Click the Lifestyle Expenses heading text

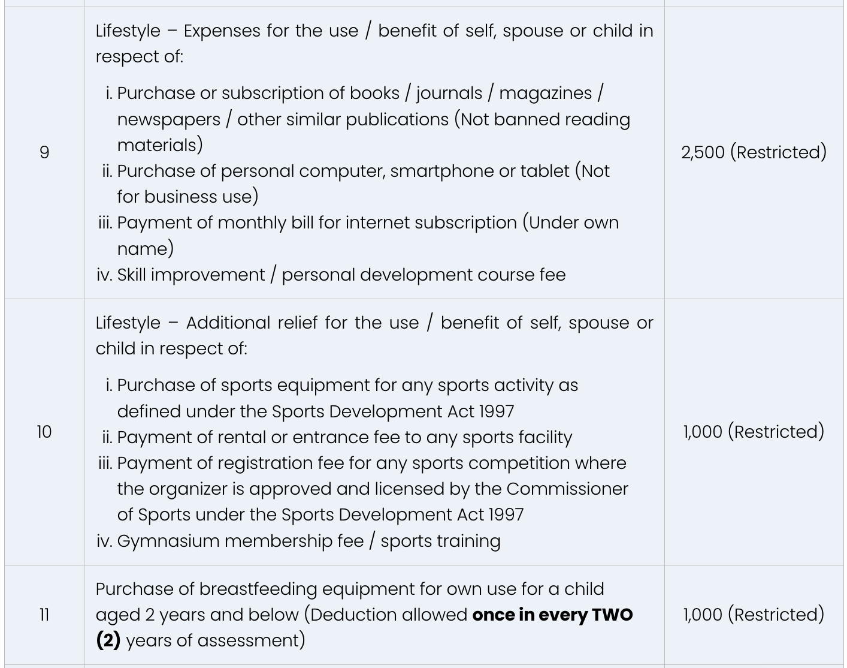(374, 43)
